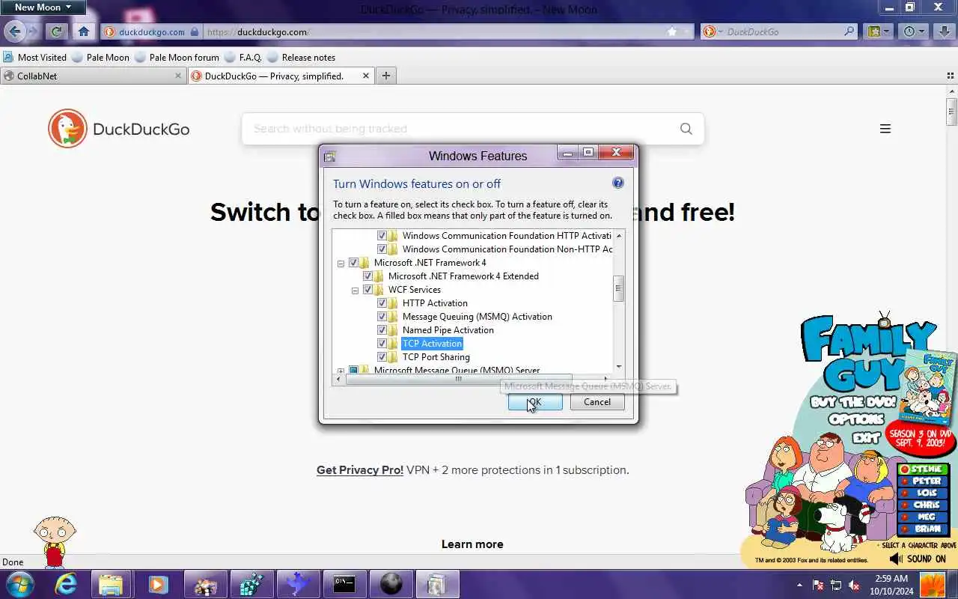Click the DuckDuckGo duck logo

click(67, 129)
